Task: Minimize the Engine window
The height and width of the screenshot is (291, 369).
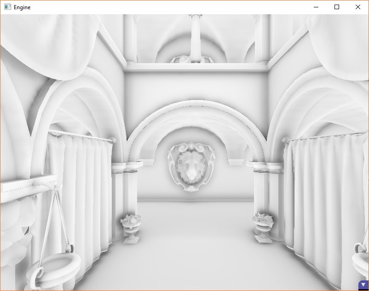Action: point(315,7)
